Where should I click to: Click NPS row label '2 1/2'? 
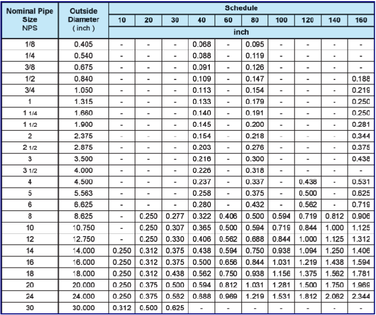tap(30, 147)
